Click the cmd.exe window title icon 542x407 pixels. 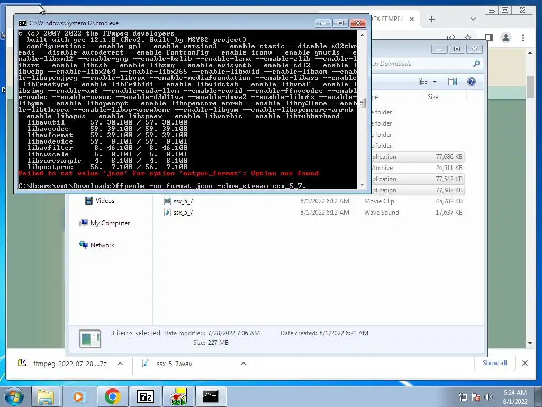pos(22,23)
